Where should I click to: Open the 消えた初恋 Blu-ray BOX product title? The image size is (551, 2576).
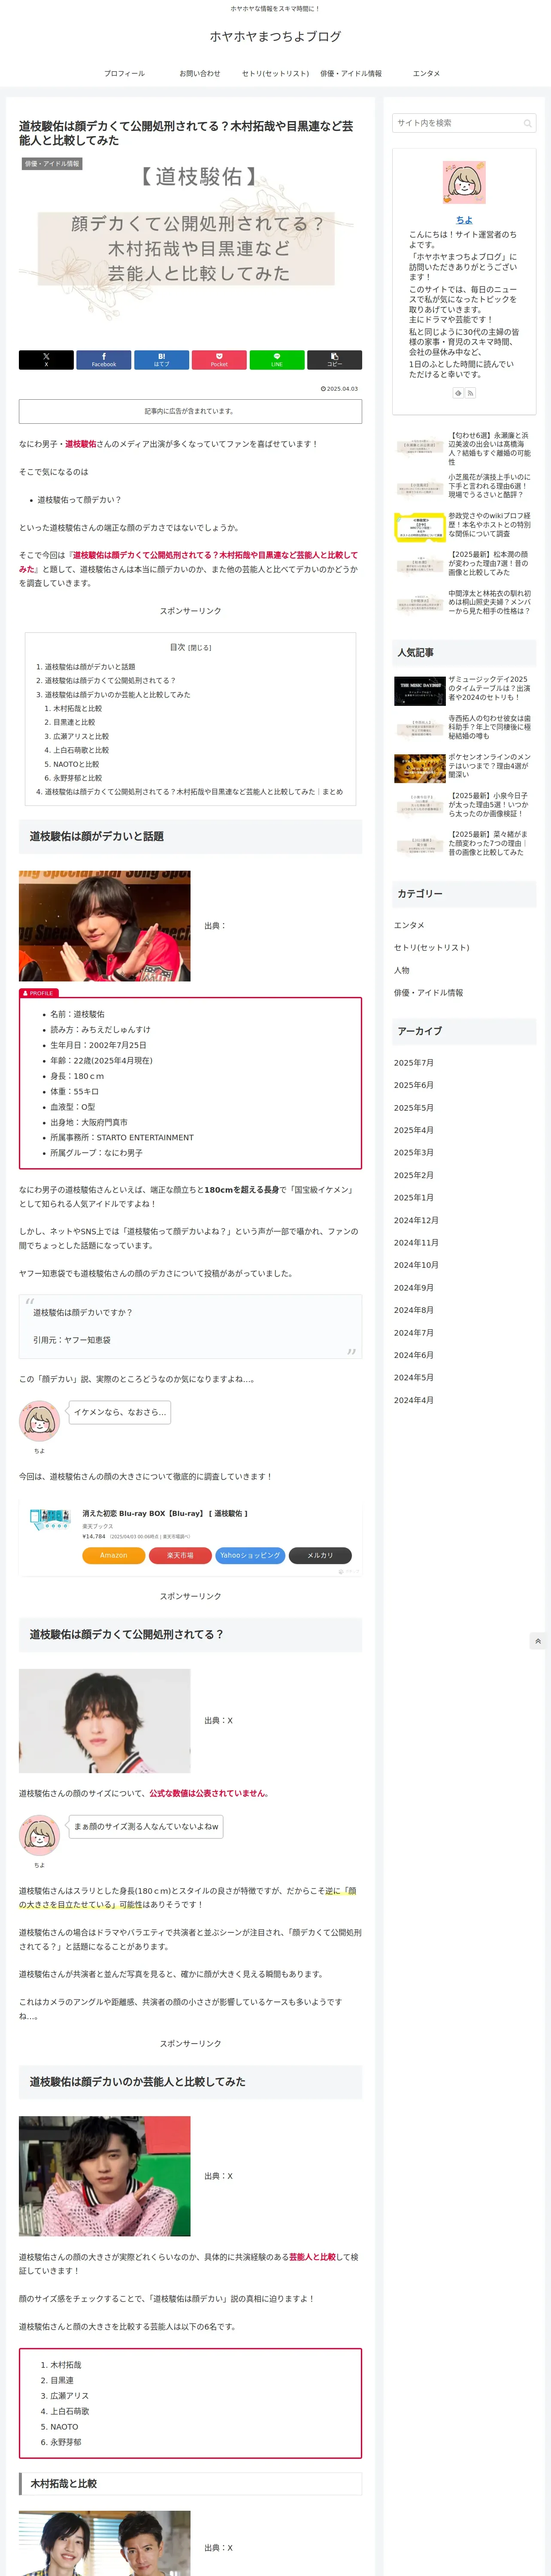pos(165,1513)
